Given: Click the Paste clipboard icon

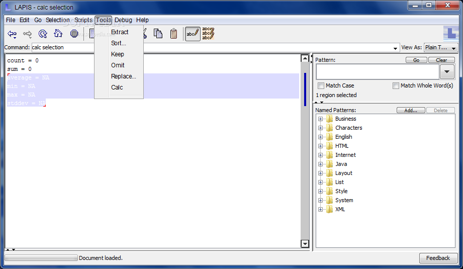Looking at the screenshot, I should click(x=173, y=34).
